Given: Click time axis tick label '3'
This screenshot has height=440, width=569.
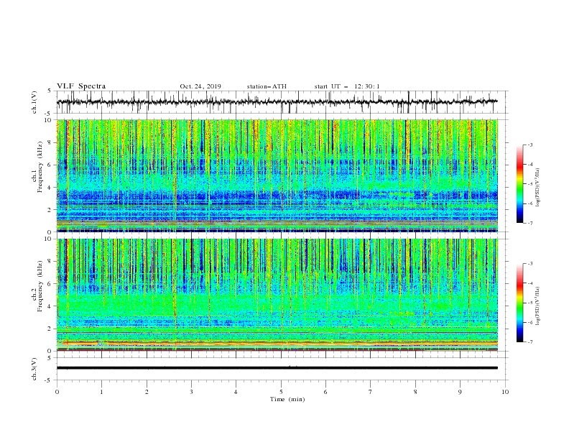Looking at the screenshot, I should [191, 392].
